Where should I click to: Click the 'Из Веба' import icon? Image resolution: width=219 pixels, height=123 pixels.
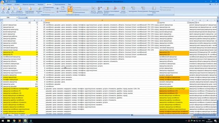[x=8, y=10]
